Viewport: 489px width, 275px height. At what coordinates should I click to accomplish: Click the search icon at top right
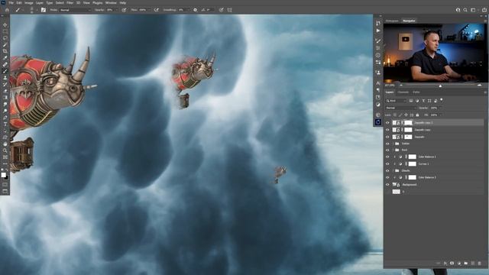465,10
